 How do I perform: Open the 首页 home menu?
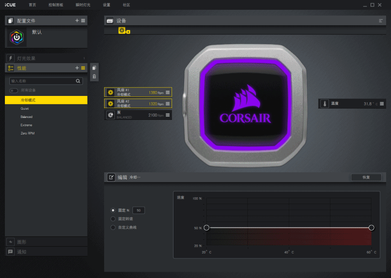click(x=32, y=5)
